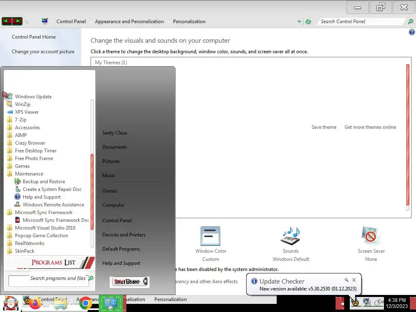Open Pictures from the Start menu
The width and height of the screenshot is (416, 312).
coord(111,161)
